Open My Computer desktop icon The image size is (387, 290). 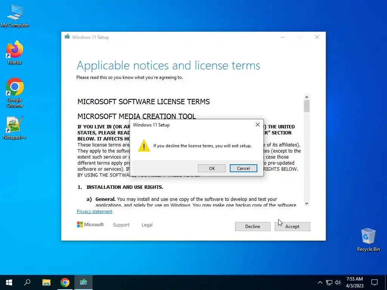(15, 16)
